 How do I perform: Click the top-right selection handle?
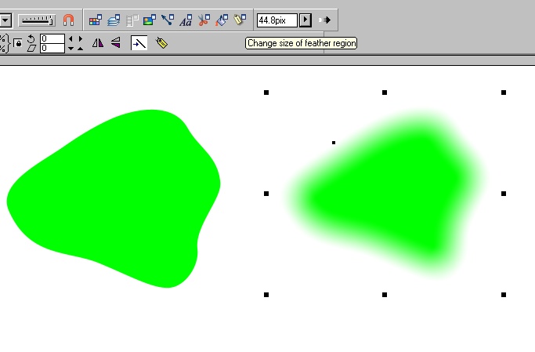pyautogui.click(x=504, y=93)
